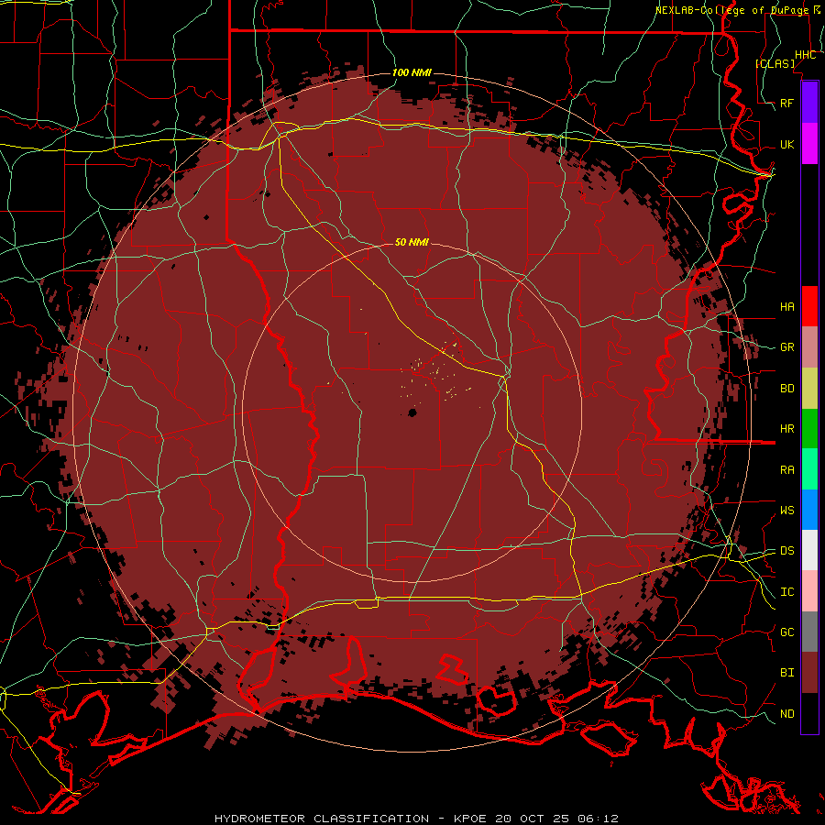Image resolution: width=825 pixels, height=825 pixels.
Task: Click the GR legend label
Action: 787,347
